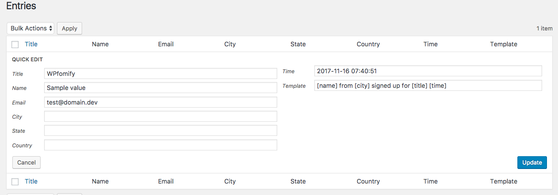Click the Apply button
The width and height of the screenshot is (558, 195).
tap(69, 28)
